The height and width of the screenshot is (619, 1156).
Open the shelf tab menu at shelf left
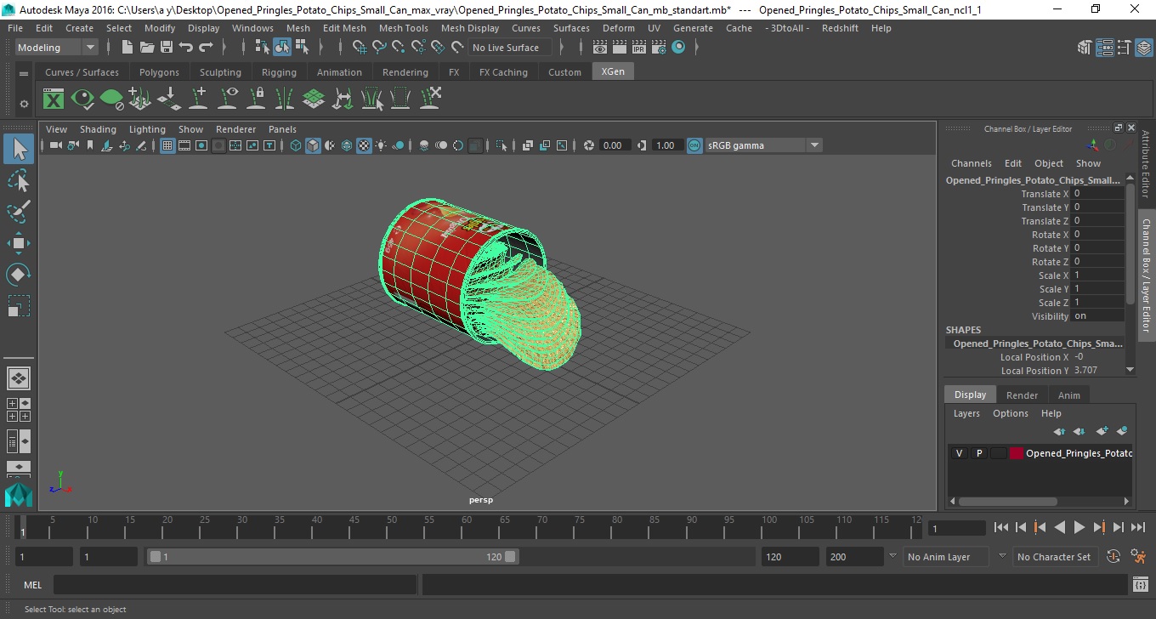(24, 74)
